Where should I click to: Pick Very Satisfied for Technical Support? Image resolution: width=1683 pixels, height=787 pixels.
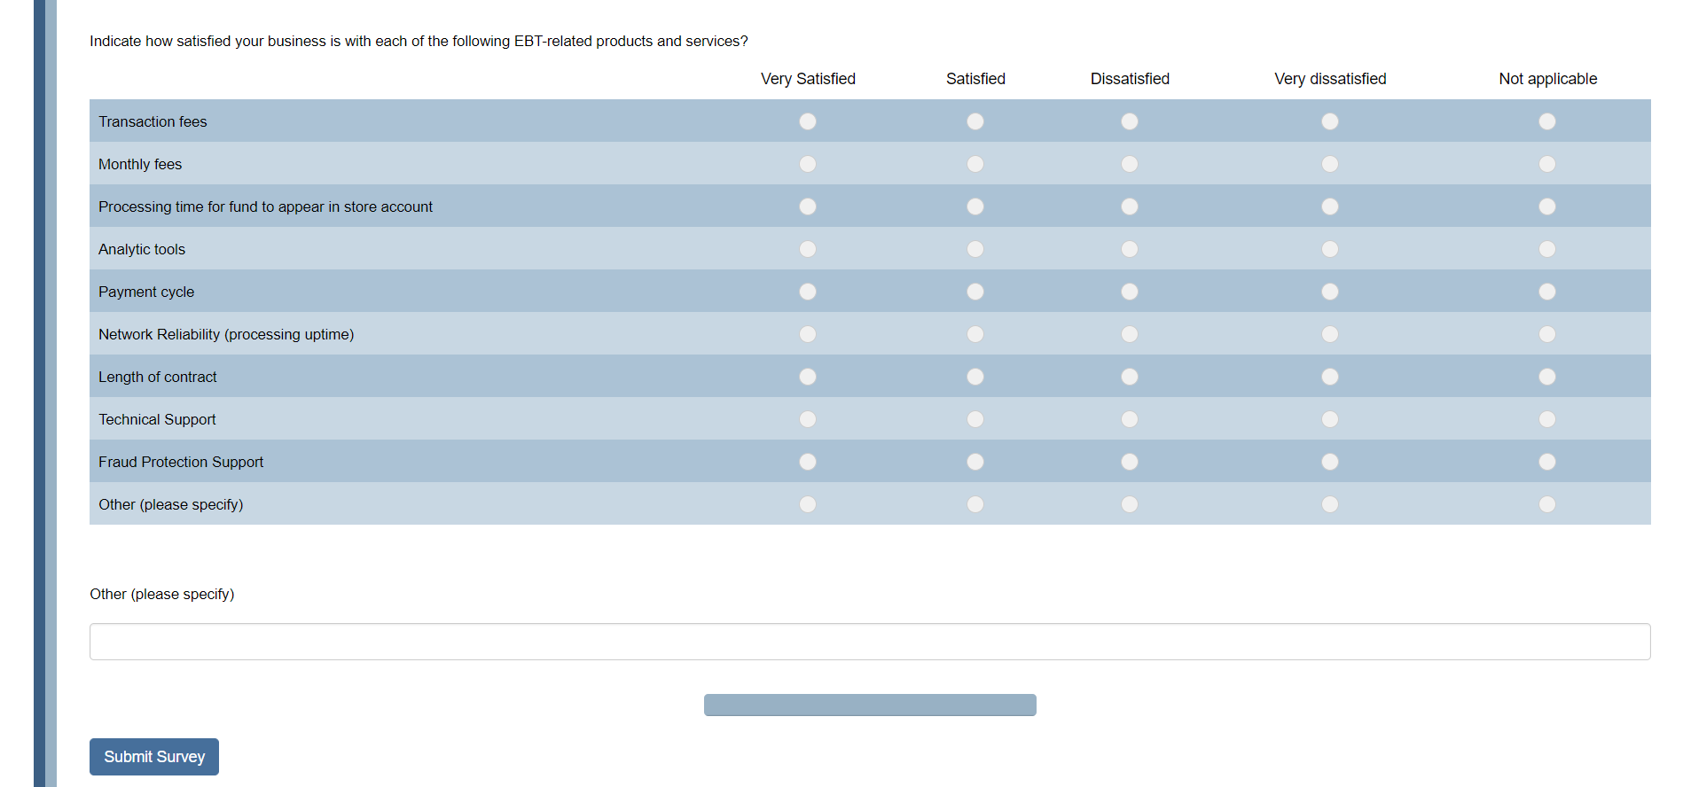click(808, 419)
